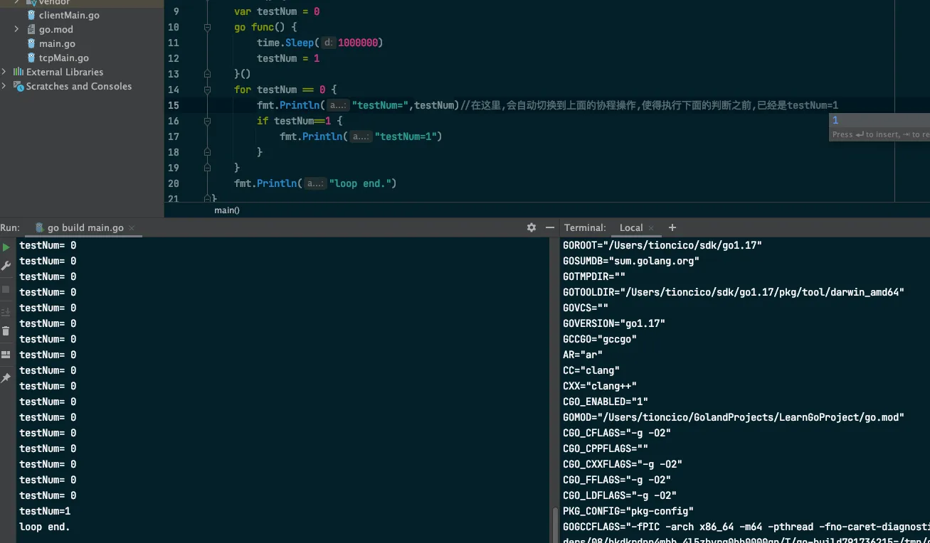Expand the External Libraries node
930x543 pixels.
tap(4, 72)
